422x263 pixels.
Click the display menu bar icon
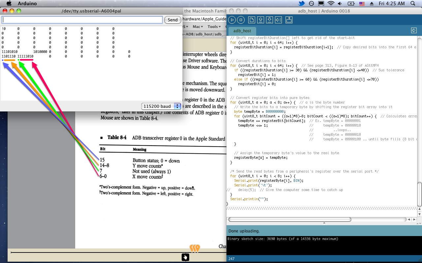(321, 4)
